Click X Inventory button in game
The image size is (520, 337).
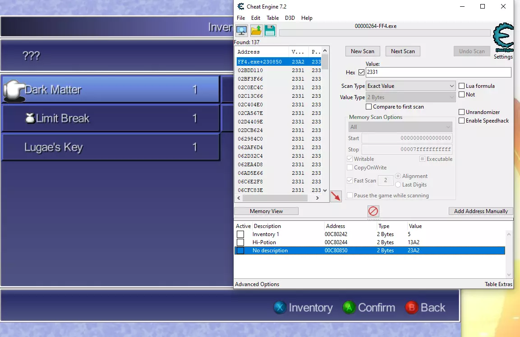click(x=303, y=308)
